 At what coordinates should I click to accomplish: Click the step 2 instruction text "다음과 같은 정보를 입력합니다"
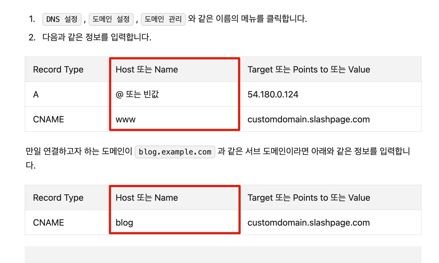(x=97, y=37)
